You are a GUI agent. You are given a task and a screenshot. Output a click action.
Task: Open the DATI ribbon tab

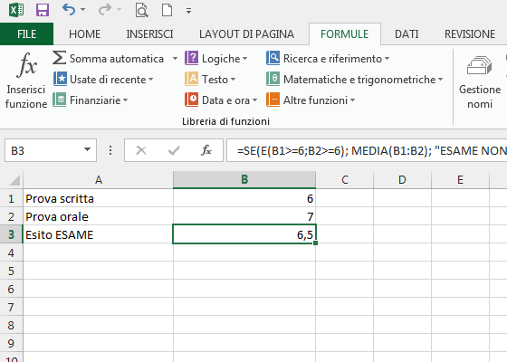point(407,34)
